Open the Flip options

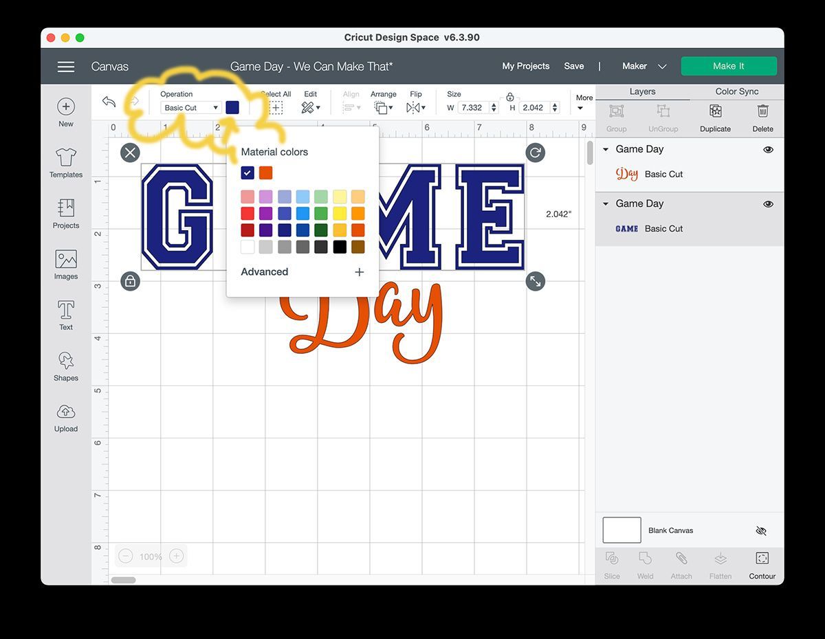(415, 108)
